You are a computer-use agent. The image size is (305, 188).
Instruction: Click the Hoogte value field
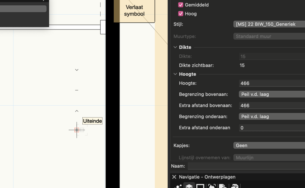tap(271, 83)
